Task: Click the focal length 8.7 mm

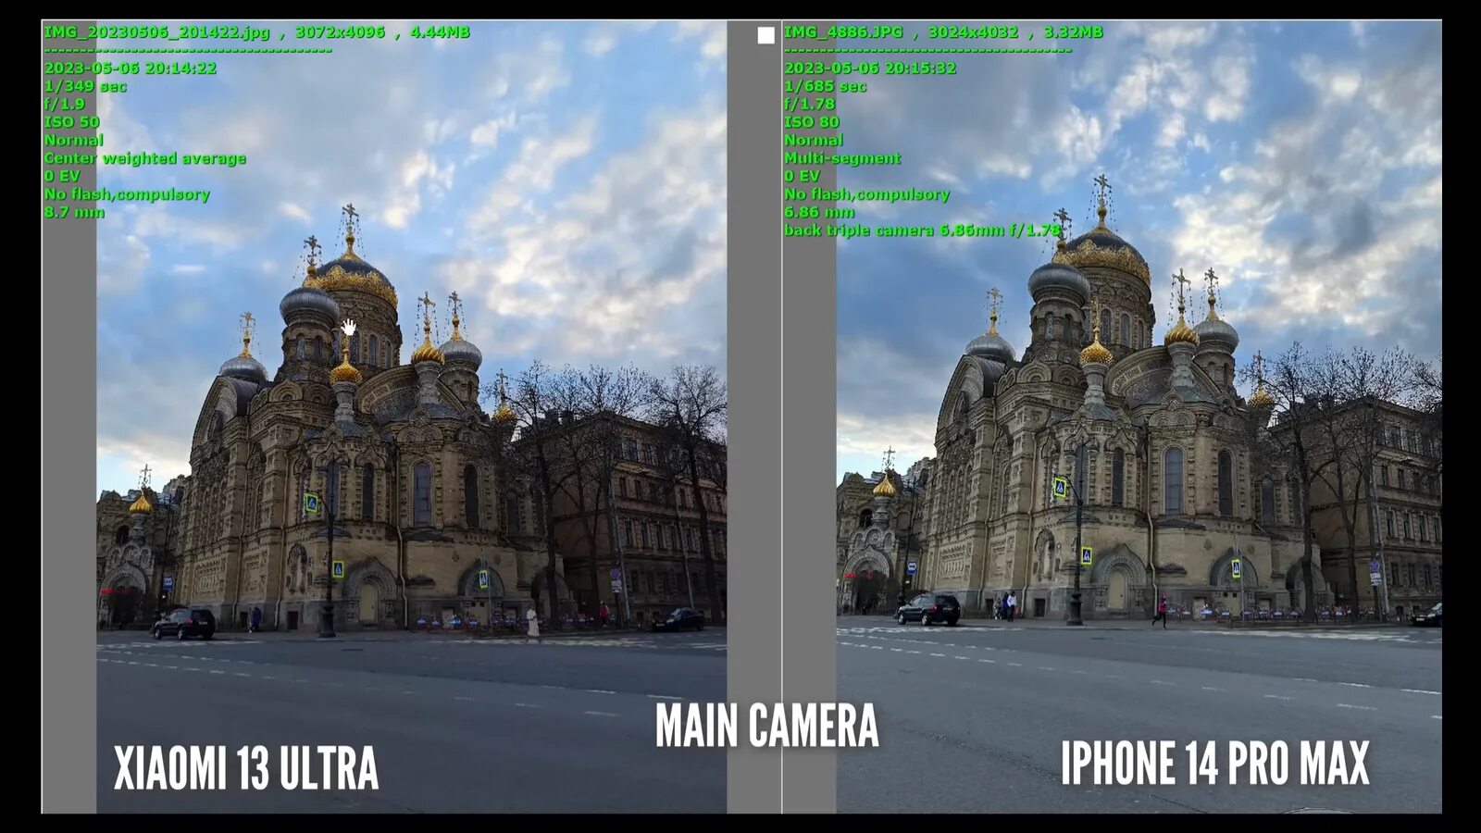Action: point(74,213)
